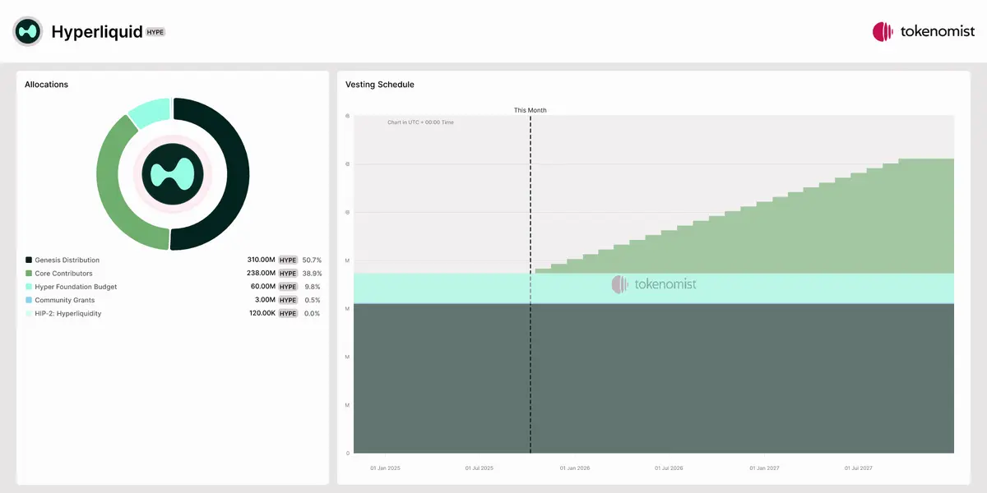This screenshot has height=493, width=987.
Task: Click the Hyperliquid logo icon in header
Action: coord(28,31)
